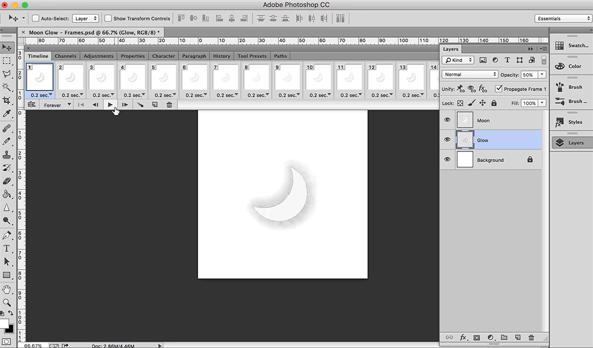Delete selected frame with trash icon
The image size is (593, 348).
(169, 105)
